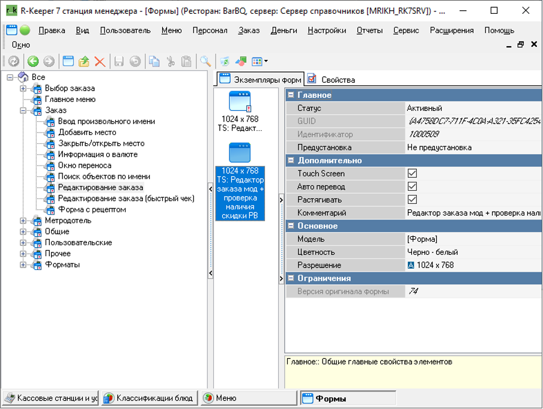Open the Правка menu
The height and width of the screenshot is (409, 543).
click(x=52, y=31)
